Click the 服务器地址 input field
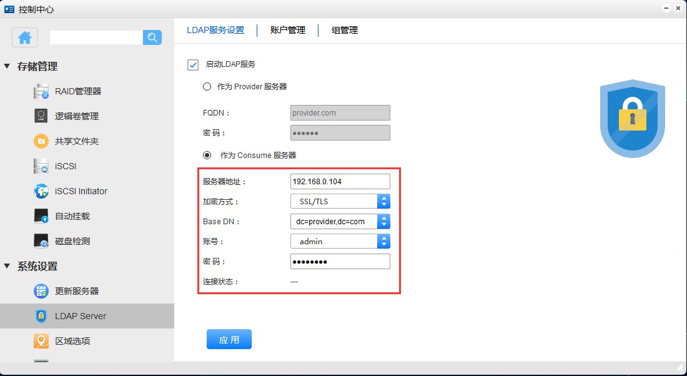Viewport: 687px width, 376px height. click(x=340, y=181)
